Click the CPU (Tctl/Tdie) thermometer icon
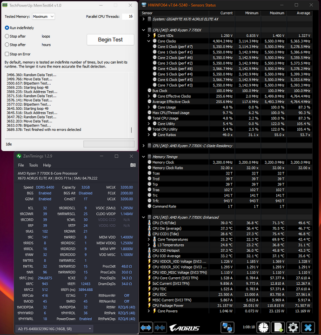The height and width of the screenshot is (335, 321). 149,223
